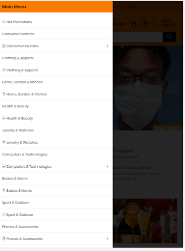Click the Shop Now banner button
The width and height of the screenshot is (185, 251).
[x=167, y=128]
